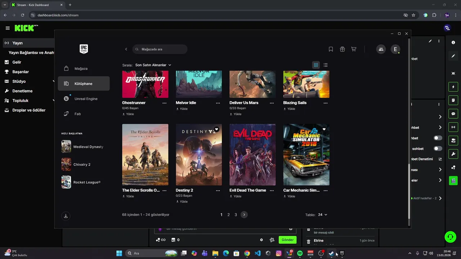Open Başarılar in Kick sidebar

(28, 72)
